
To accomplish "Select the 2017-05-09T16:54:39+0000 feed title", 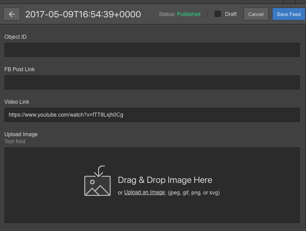I will click(x=83, y=14).
